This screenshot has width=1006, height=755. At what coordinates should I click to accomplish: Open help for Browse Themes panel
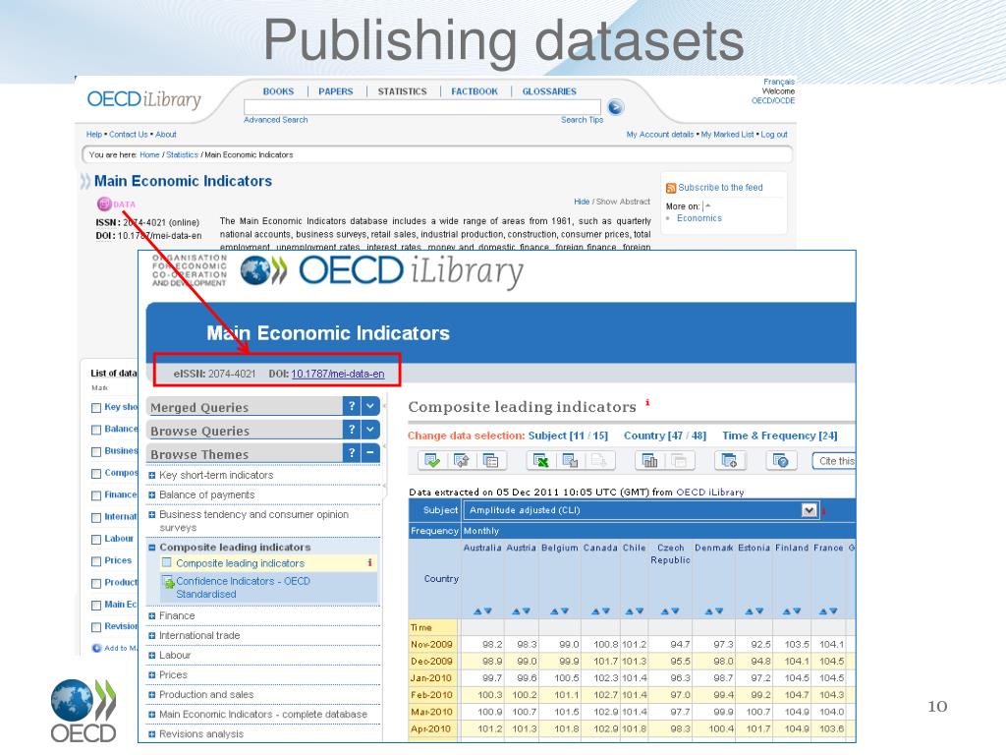tap(351, 452)
